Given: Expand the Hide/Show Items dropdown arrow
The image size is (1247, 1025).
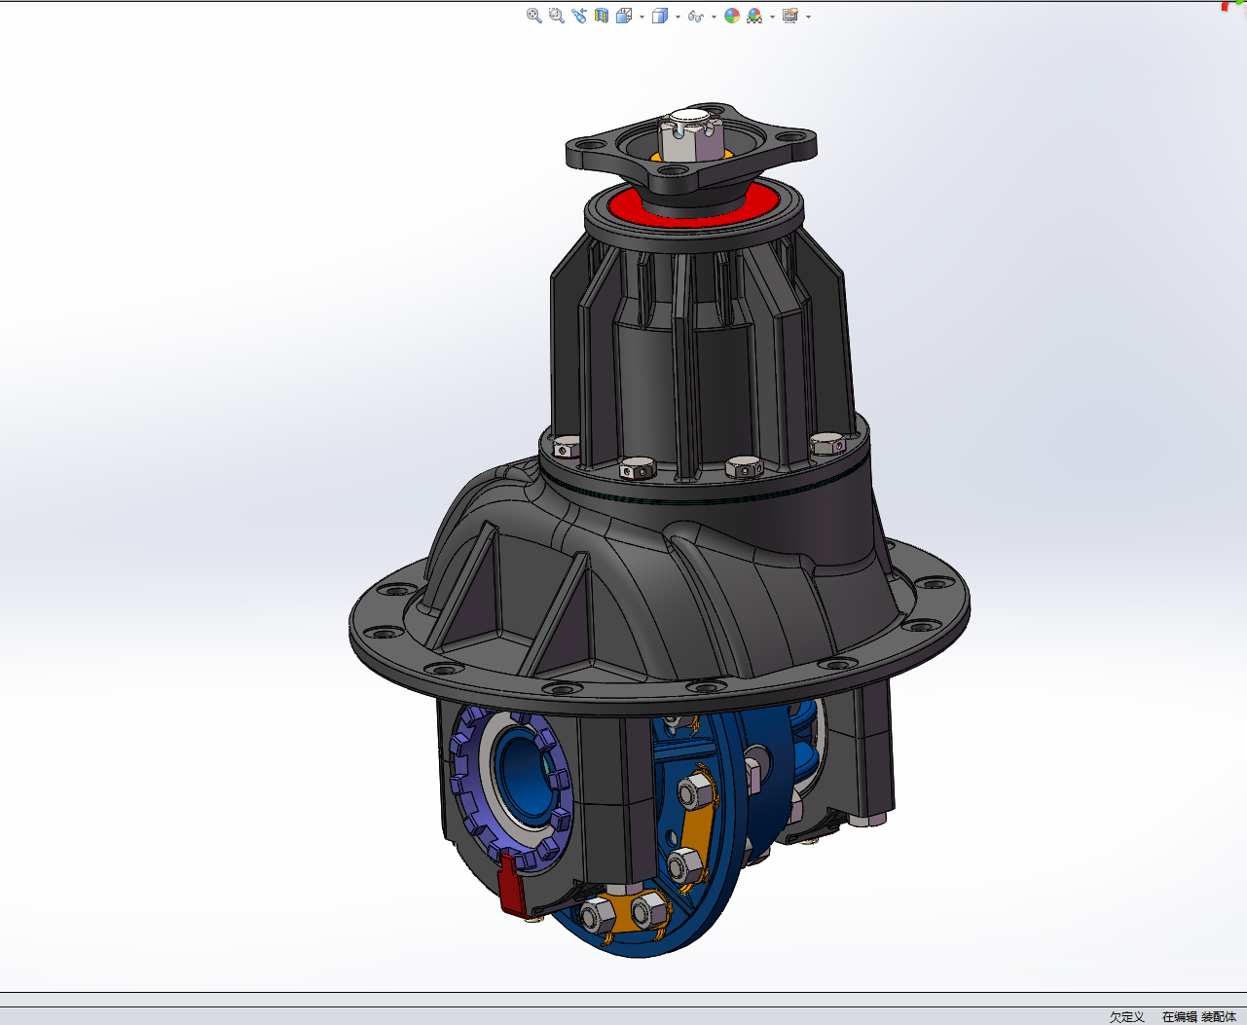Looking at the screenshot, I should pos(714,17).
